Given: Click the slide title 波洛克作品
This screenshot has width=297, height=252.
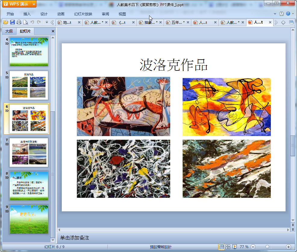Looking at the screenshot, I should (174, 65).
